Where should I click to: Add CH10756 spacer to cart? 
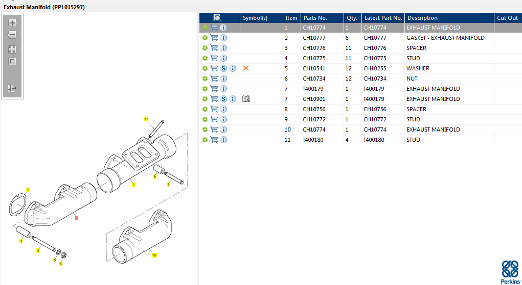click(x=214, y=109)
